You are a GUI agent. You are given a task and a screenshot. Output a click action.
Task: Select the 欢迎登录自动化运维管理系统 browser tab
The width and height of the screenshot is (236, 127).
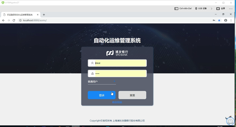point(21,15)
